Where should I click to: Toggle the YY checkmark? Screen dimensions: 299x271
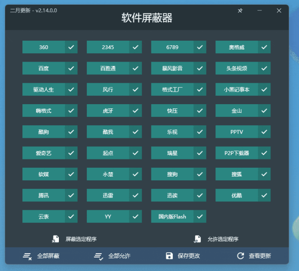pos(135,216)
